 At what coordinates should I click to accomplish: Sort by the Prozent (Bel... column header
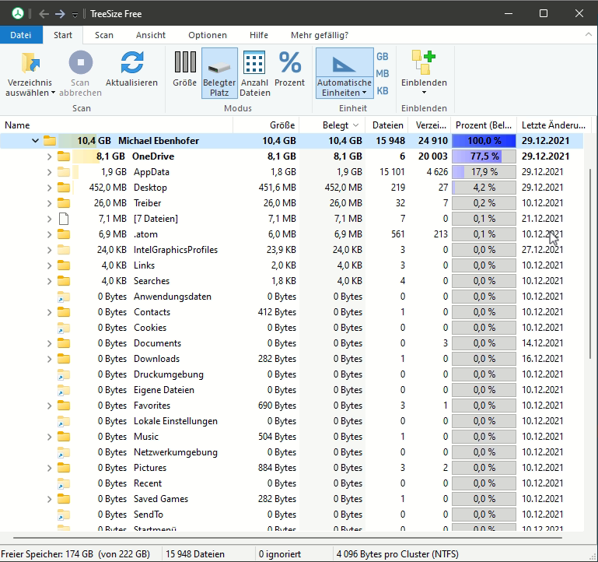(484, 125)
